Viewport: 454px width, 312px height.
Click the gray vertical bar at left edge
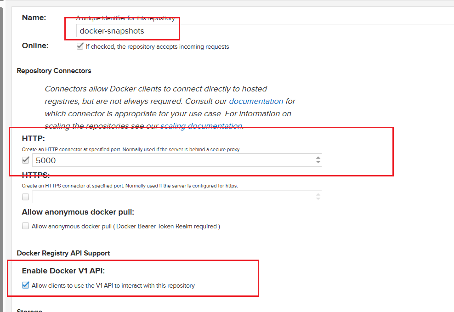point(1,156)
